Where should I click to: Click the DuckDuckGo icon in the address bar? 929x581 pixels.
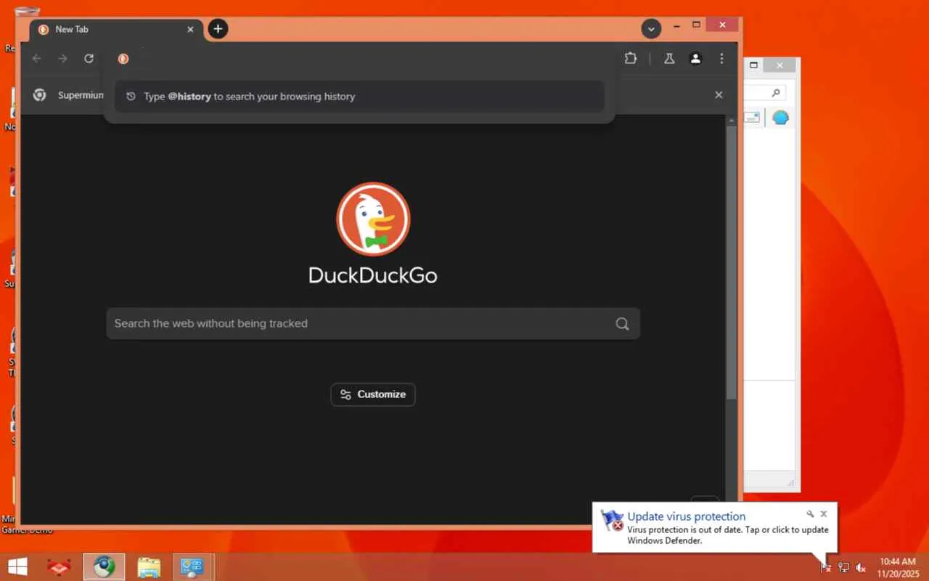[123, 59]
